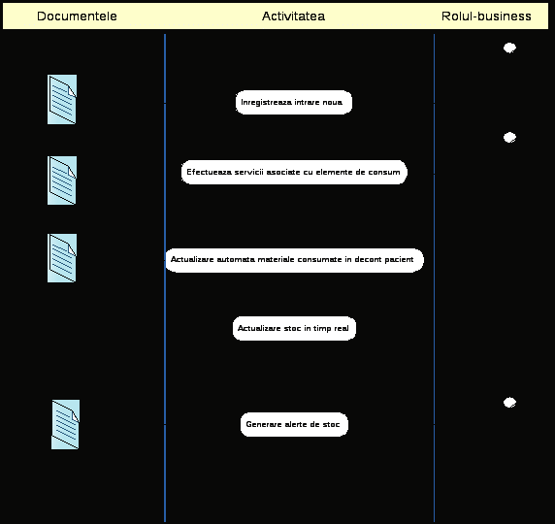Click the topmost white actor ellipse
555x524 pixels.
click(509, 48)
